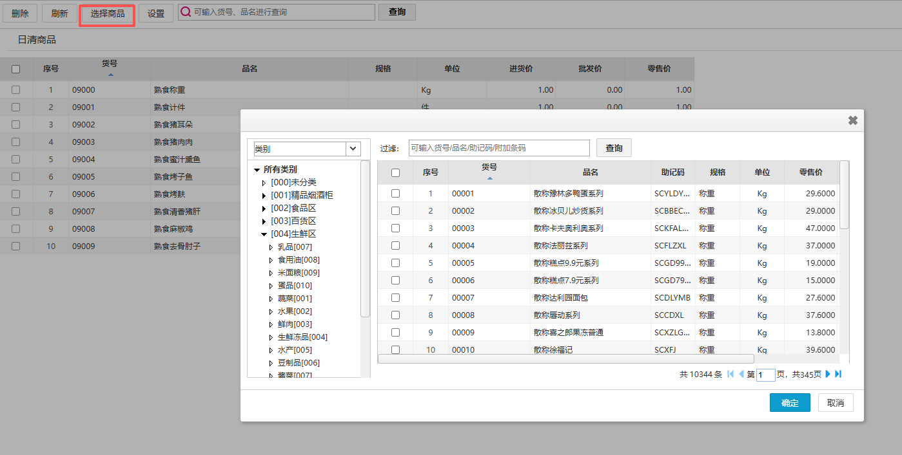Collapse the [004]生鲜区 category

click(264, 234)
